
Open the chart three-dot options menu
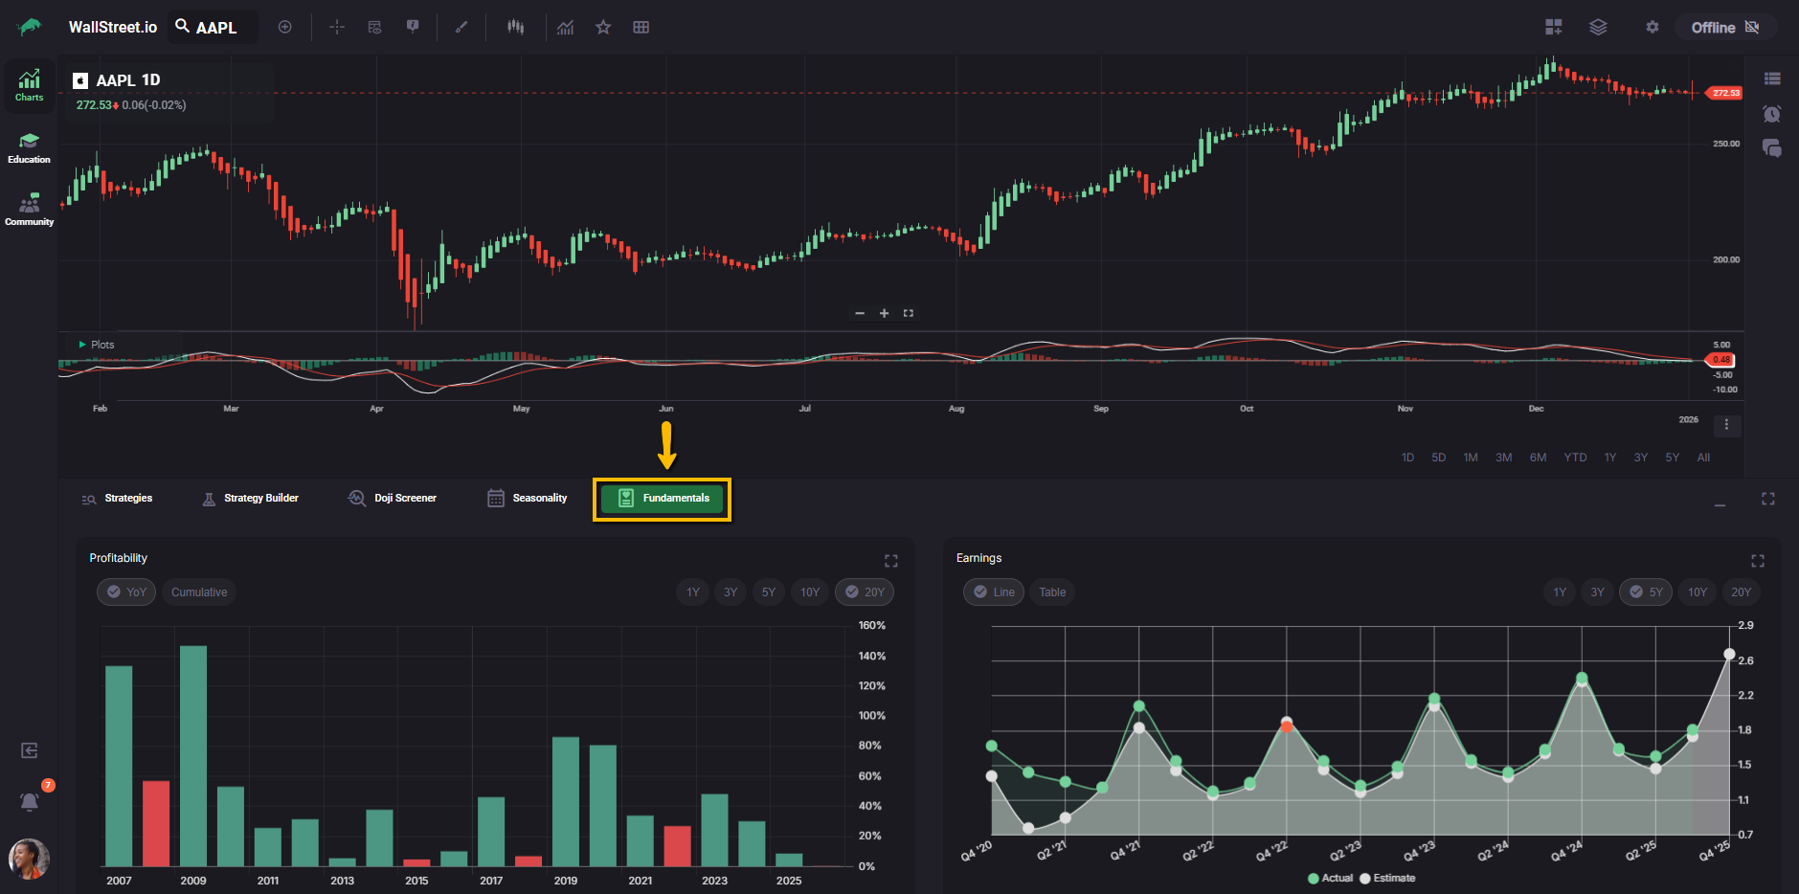click(1726, 425)
